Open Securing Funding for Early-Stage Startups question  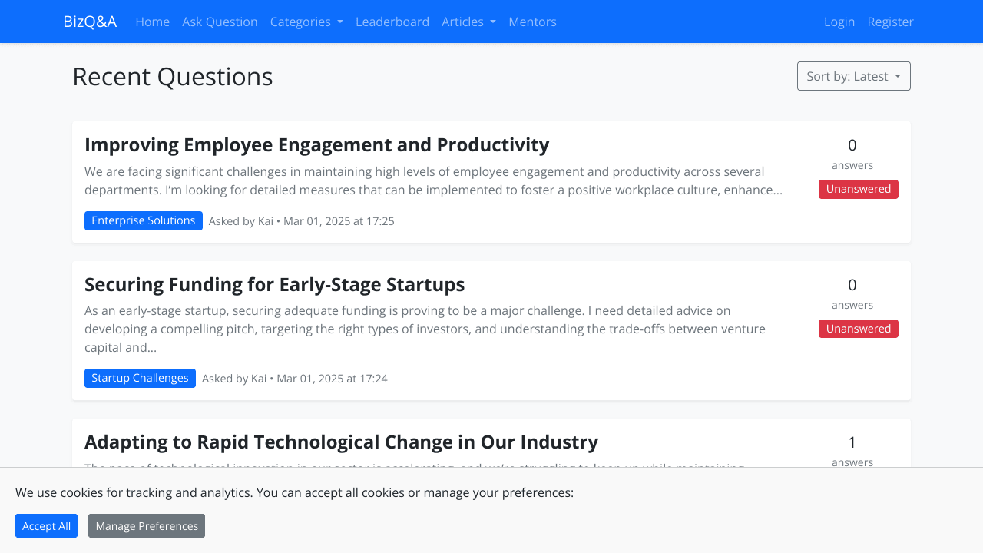click(x=274, y=284)
